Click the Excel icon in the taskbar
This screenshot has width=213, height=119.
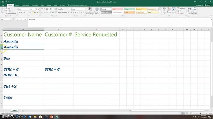pyautogui.click(x=57, y=117)
